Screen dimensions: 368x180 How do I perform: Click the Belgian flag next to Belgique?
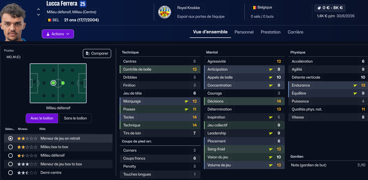254,7
